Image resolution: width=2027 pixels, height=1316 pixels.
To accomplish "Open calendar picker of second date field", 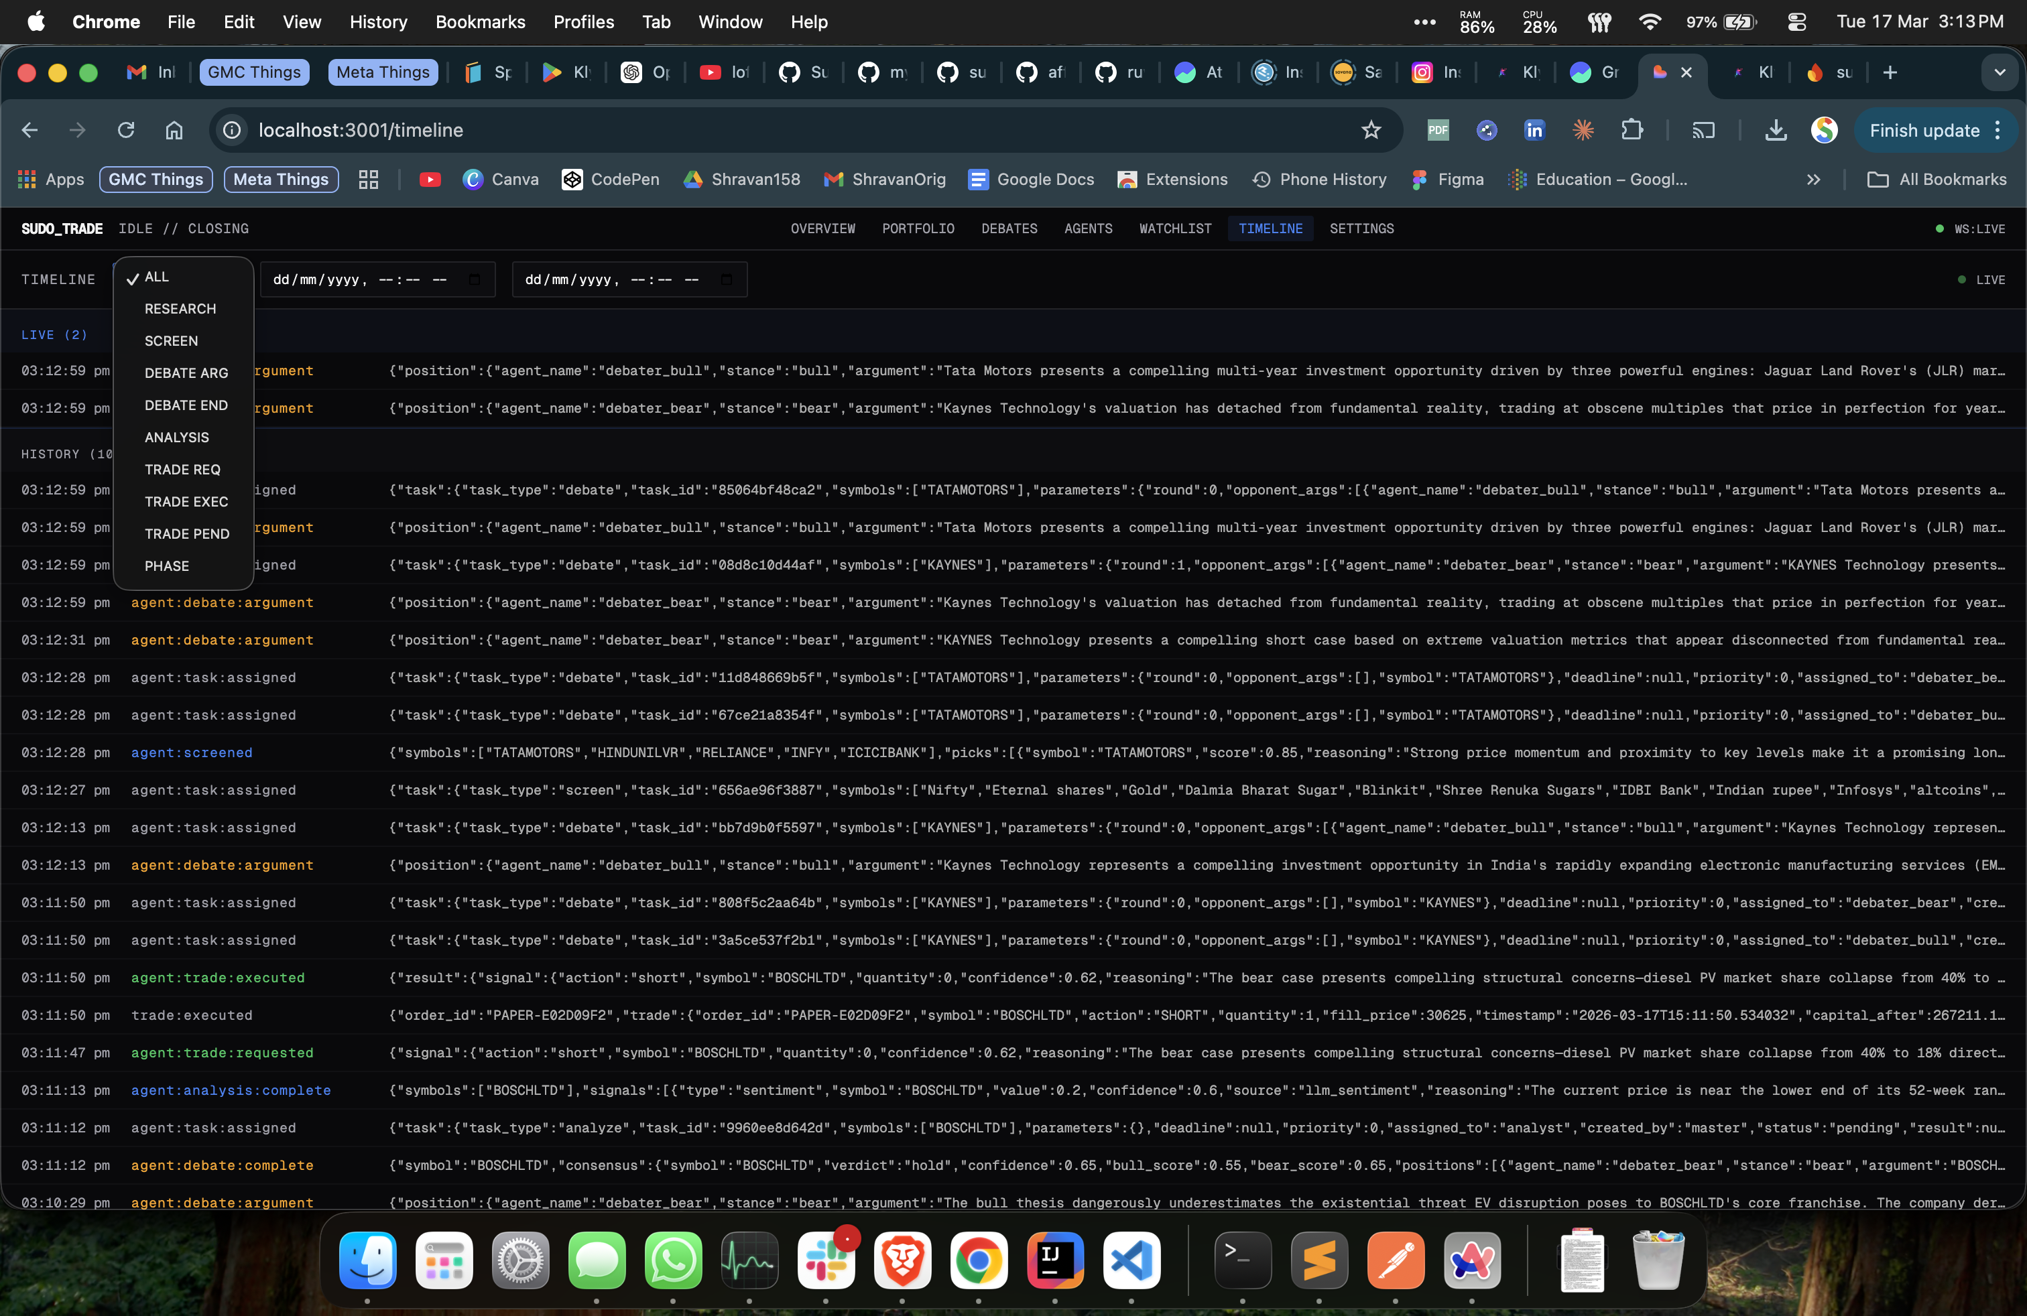I will coord(727,279).
